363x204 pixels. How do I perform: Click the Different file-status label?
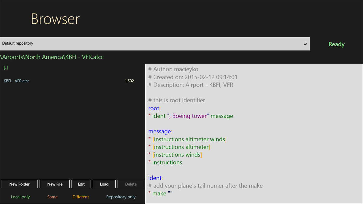tap(80, 197)
